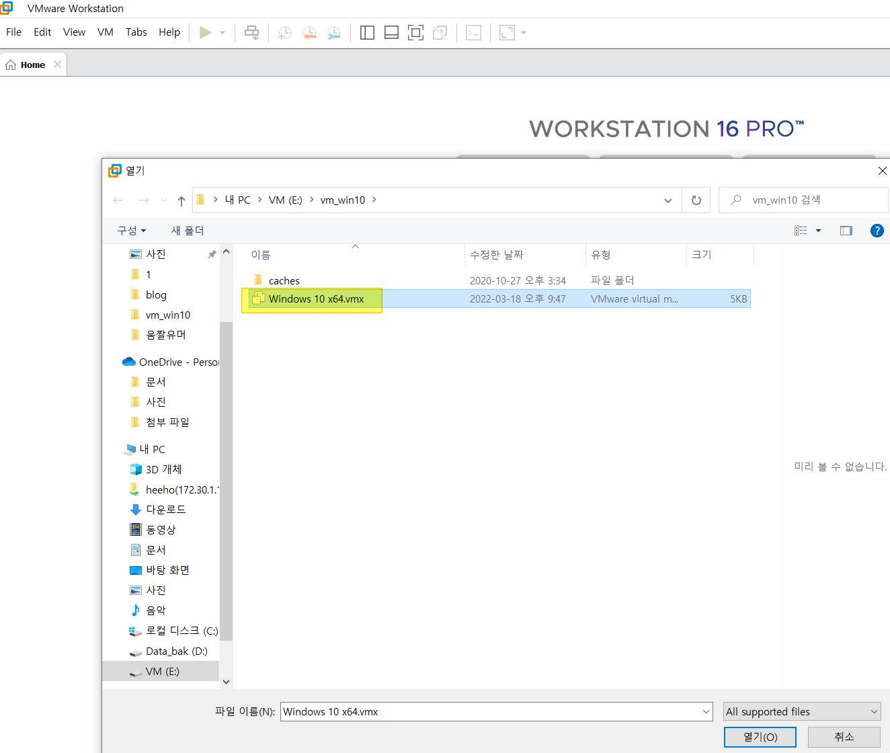This screenshot has height=753, width=890.
Task: Select 로컬 디스크 (C:) in sidebar
Action: point(181,631)
